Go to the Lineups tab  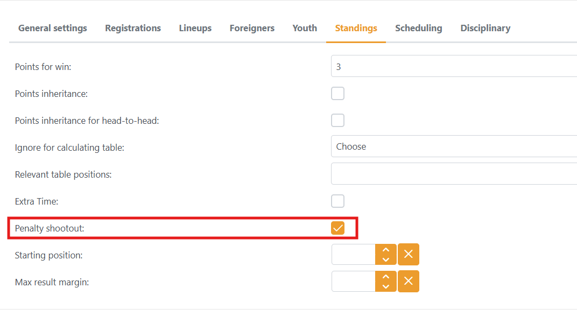point(195,28)
